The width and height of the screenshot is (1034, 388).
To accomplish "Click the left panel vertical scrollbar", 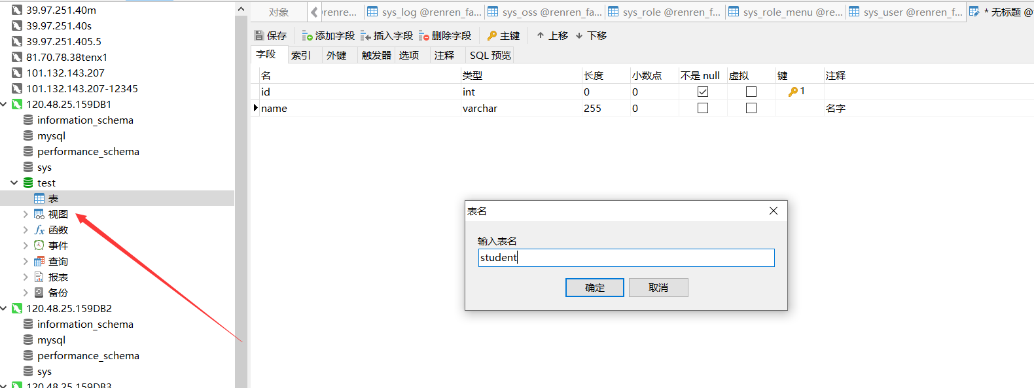I will [241, 196].
